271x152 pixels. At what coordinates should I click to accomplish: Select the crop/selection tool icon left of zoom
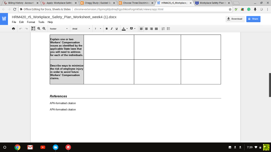tap(33, 28)
